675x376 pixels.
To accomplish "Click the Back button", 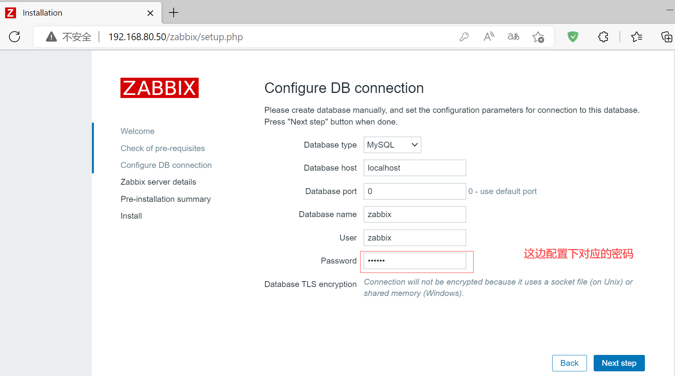I will pos(569,363).
